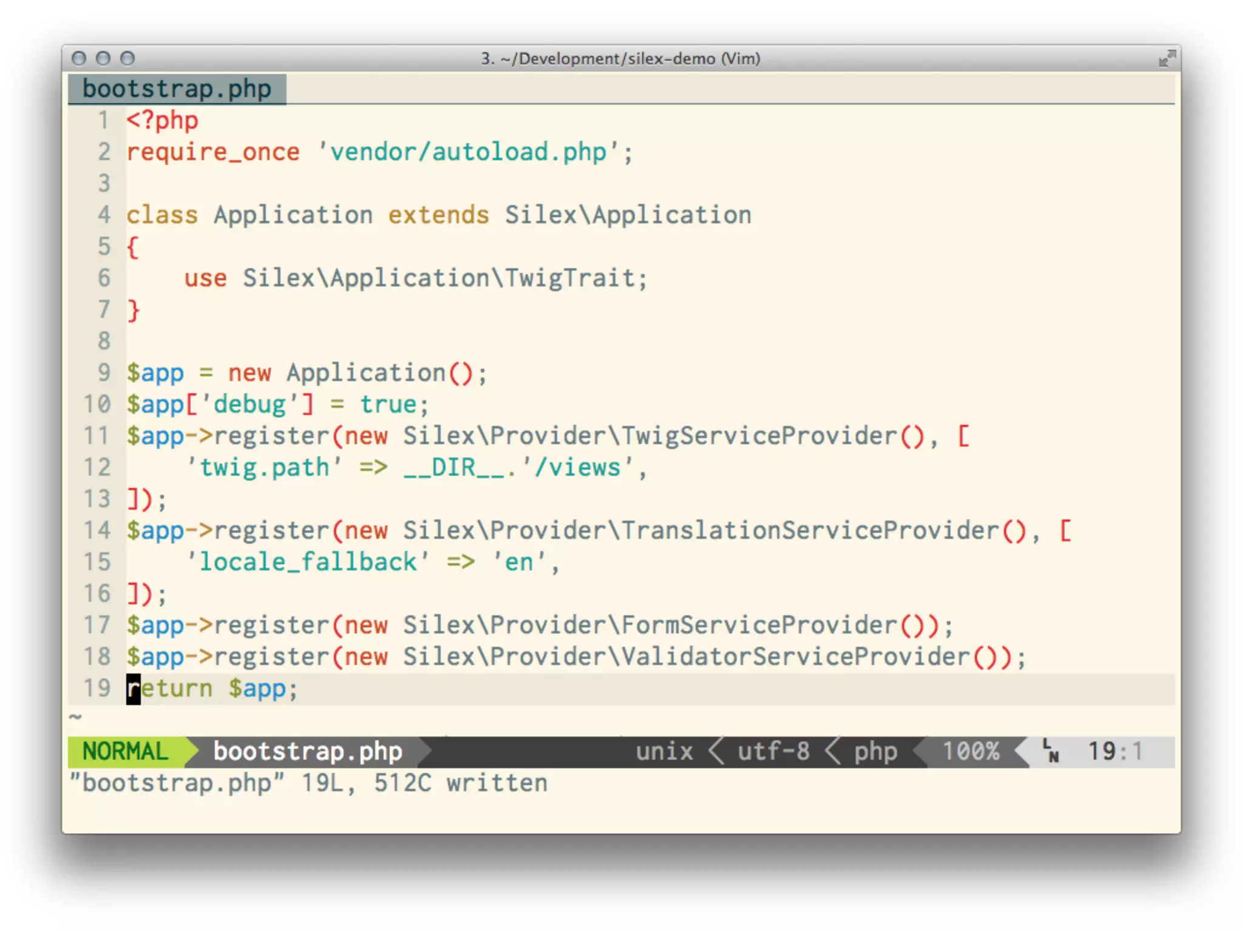Image resolution: width=1243 pixels, height=932 pixels.
Task: Click the opening bracket ending line 14
Action: 1065,530
